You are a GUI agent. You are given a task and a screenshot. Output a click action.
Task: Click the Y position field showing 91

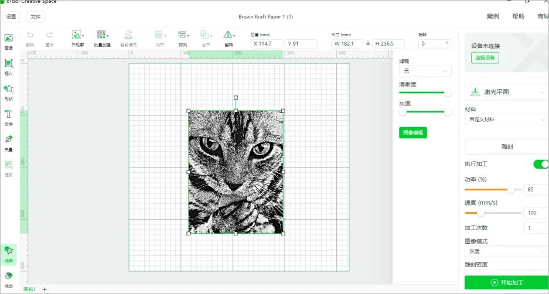point(301,44)
